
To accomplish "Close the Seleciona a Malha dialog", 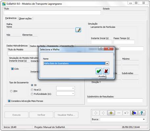I will coord(109,49).
